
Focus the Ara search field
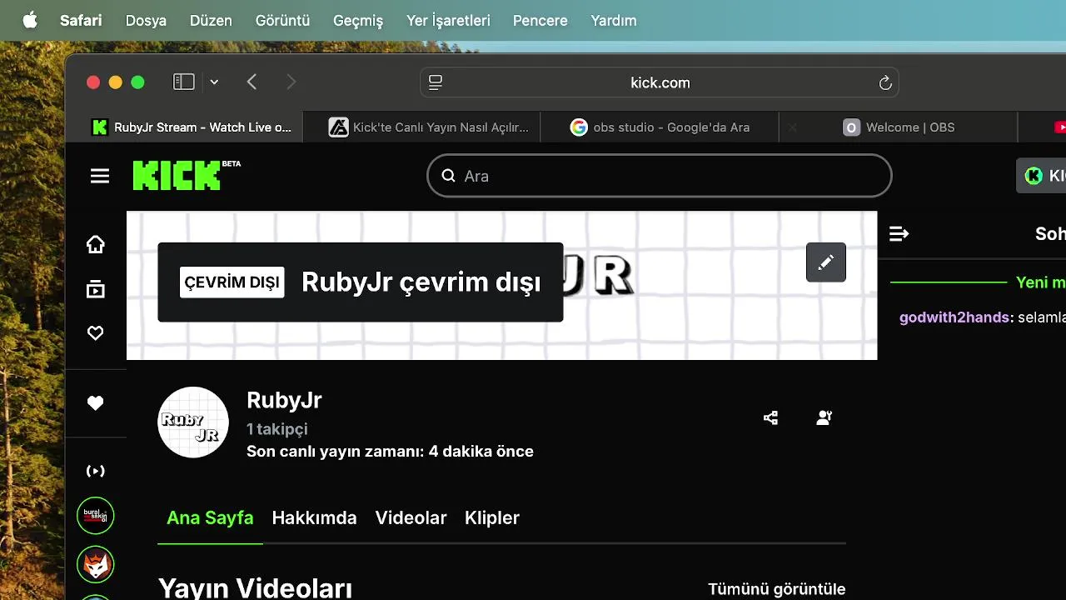point(660,176)
